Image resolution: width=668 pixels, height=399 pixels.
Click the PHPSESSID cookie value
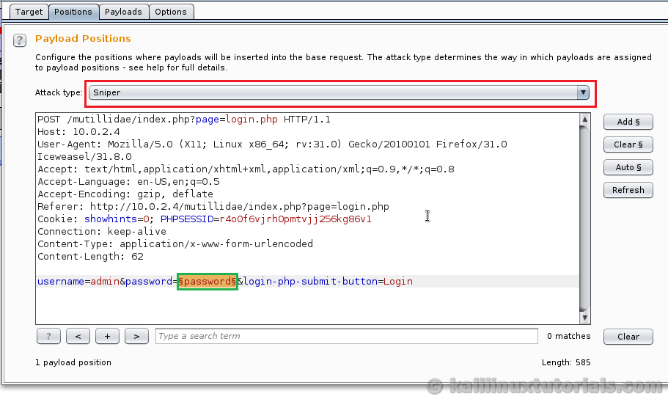[x=296, y=219]
